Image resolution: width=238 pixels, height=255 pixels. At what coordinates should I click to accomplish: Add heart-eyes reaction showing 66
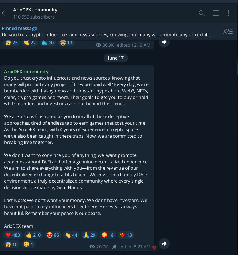click(53, 235)
